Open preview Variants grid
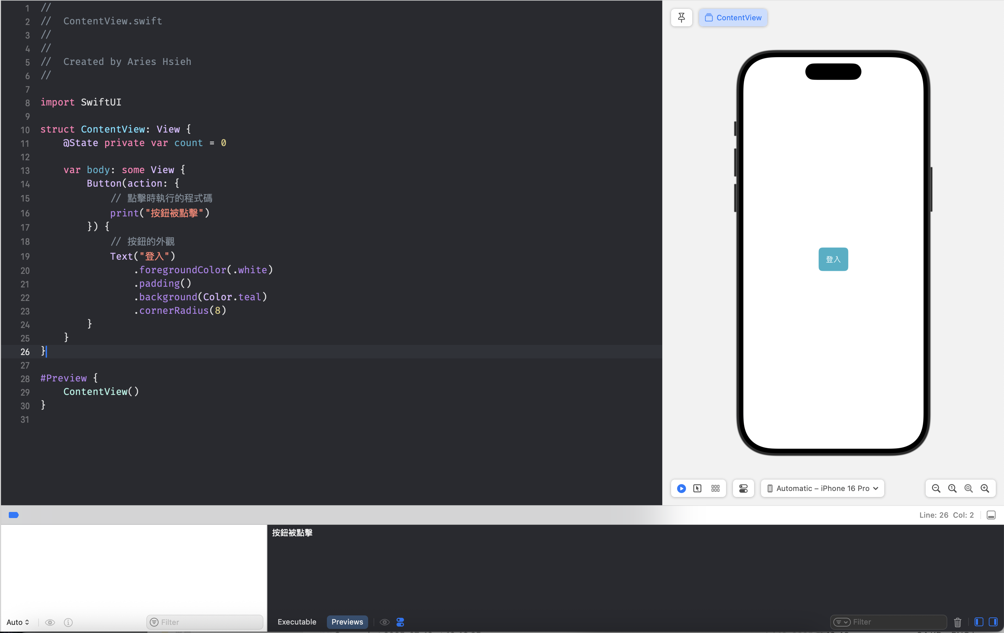The width and height of the screenshot is (1004, 633). pos(715,488)
